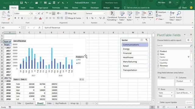Open the File menu tab
This screenshot has height=109, width=195.
(x=4, y=8)
